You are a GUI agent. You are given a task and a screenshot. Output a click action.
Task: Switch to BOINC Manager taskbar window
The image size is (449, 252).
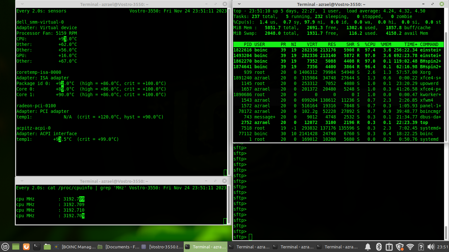[75, 247]
